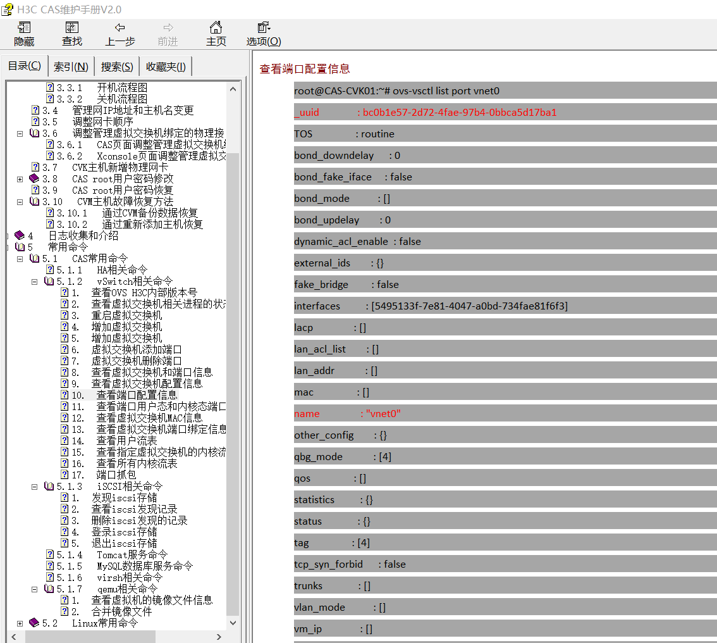Collapse the 5.1.2 vSwitch相关命令 node
Screen dimensions: 717x643
(34, 282)
